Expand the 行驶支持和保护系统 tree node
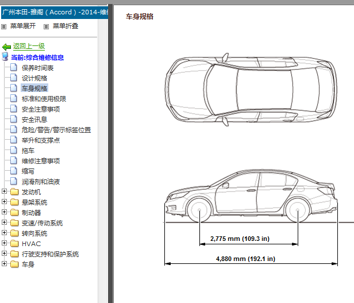The height and width of the screenshot is (303, 354). click(x=4, y=254)
